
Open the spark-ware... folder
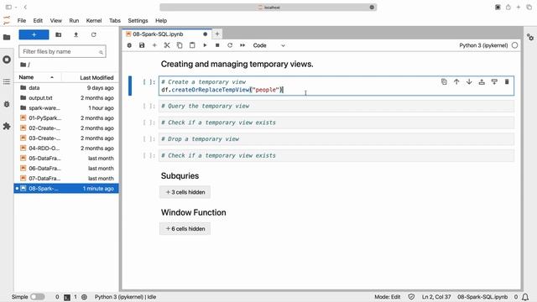(66, 108)
